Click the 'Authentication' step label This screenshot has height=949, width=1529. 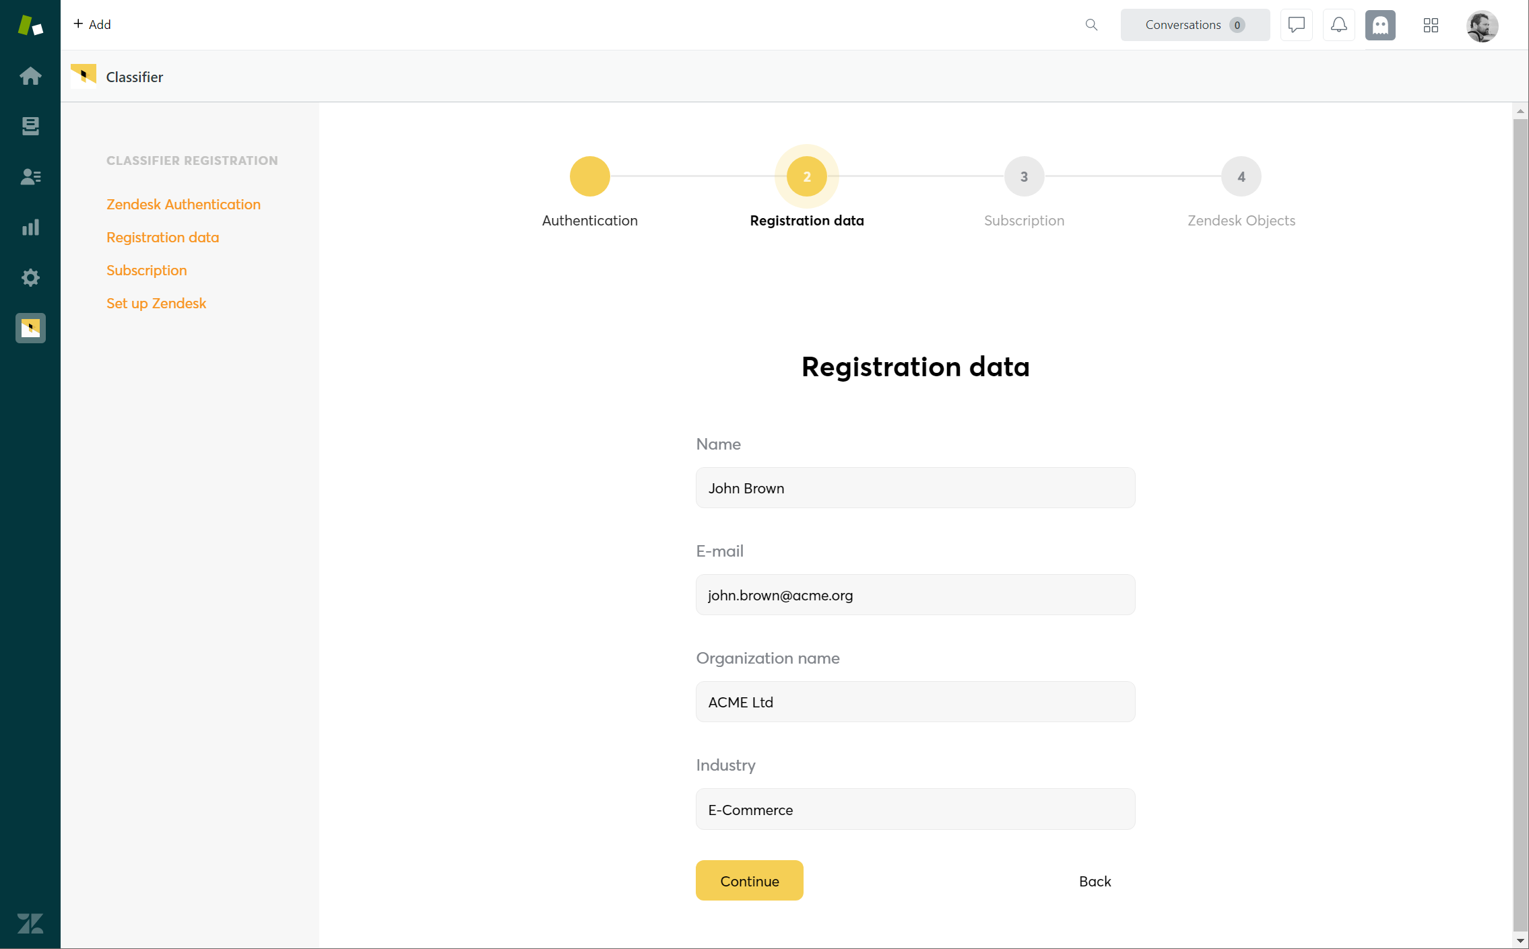tap(589, 220)
